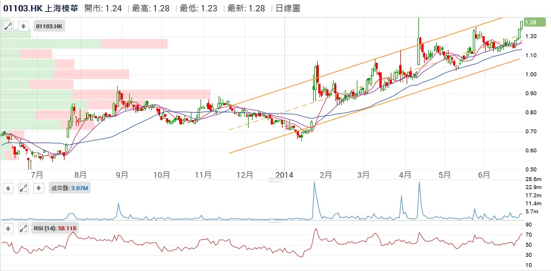The height and width of the screenshot is (271, 551).
Task: Move the main price chart pane down
Action: [23, 26]
